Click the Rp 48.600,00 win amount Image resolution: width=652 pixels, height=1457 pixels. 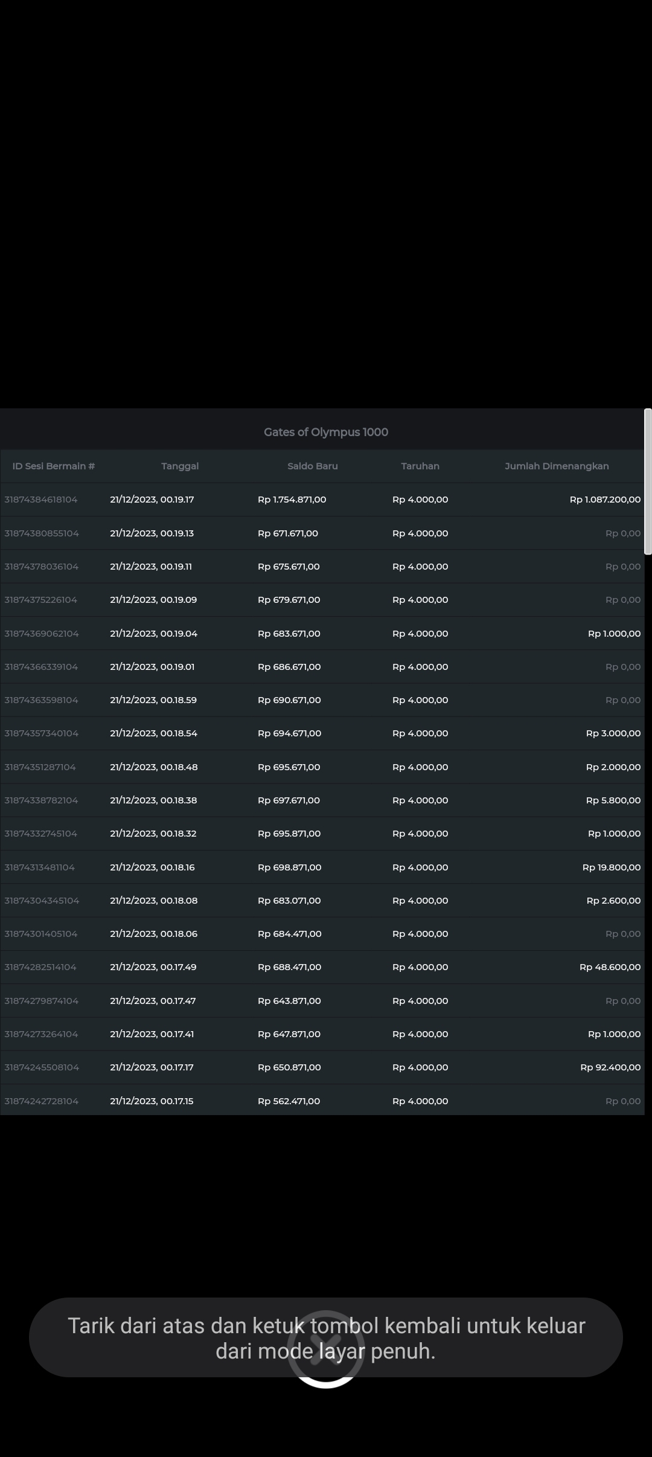pos(610,967)
